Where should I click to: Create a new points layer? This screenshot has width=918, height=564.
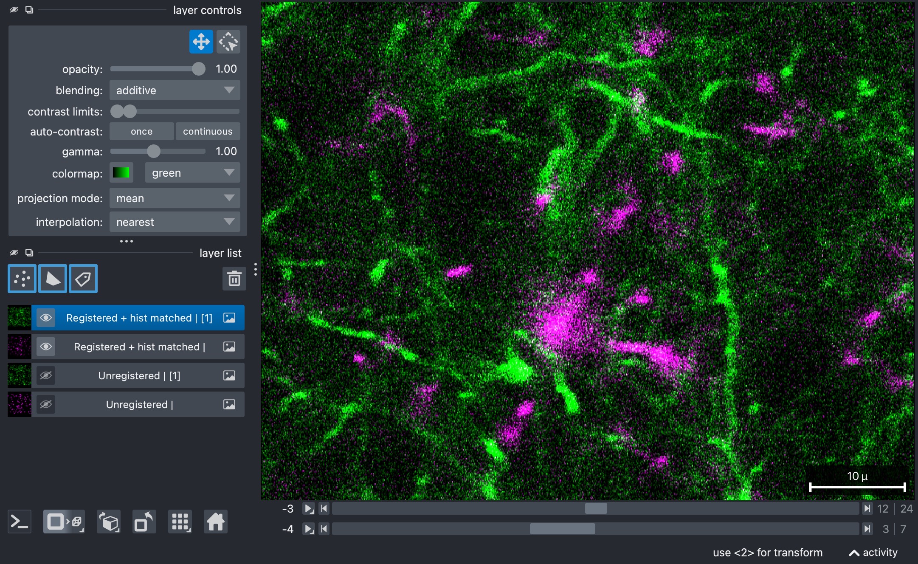(22, 279)
